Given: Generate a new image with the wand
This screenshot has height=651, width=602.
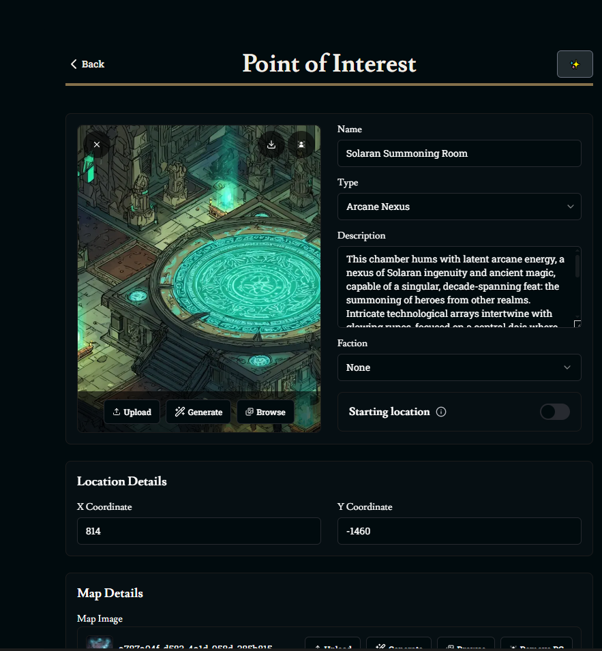Looking at the screenshot, I should coord(198,412).
